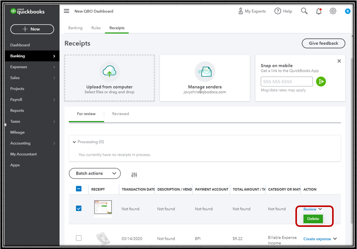
Task: Click the New button
Action: pos(32,29)
